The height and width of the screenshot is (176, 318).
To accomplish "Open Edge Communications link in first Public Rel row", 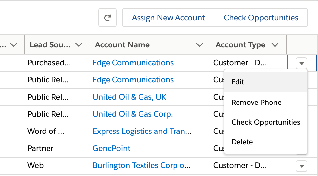I will click(x=133, y=80).
